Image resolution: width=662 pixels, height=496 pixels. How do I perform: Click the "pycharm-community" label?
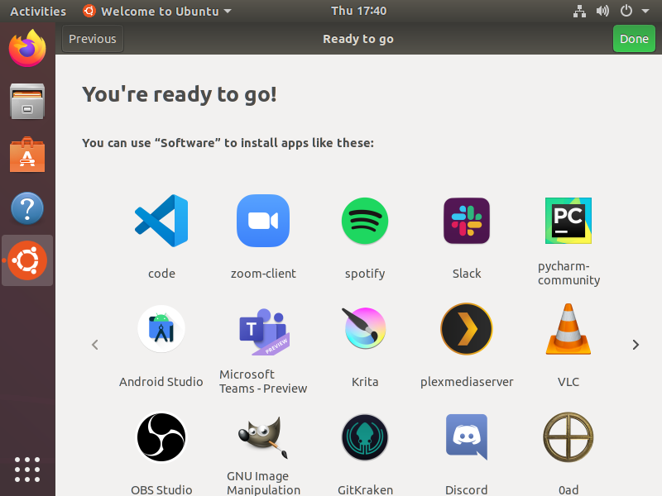(x=568, y=274)
